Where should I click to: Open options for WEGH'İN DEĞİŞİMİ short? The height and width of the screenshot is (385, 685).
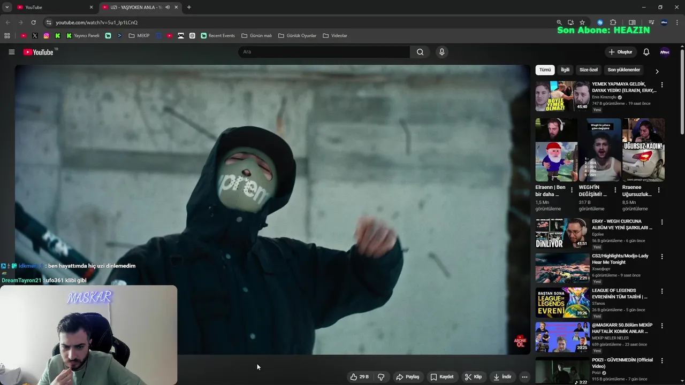pos(615,190)
